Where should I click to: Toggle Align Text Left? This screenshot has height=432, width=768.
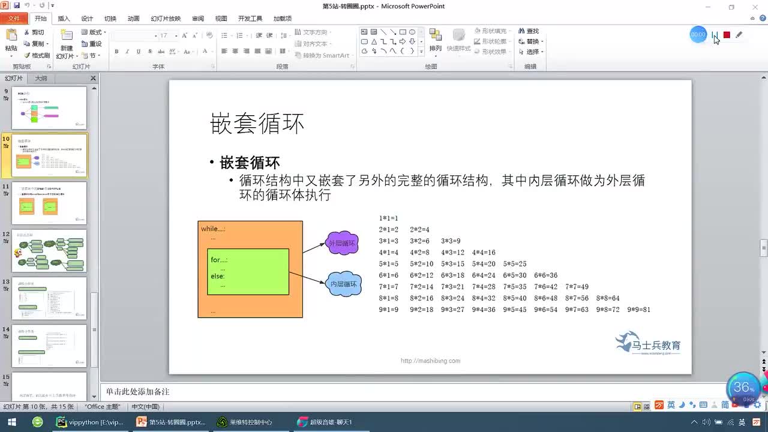point(224,52)
